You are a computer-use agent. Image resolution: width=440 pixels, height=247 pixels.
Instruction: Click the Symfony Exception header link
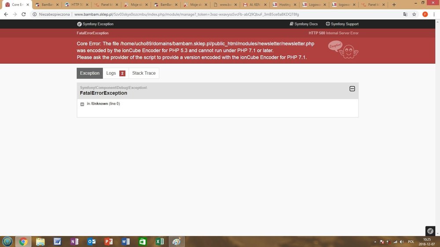tap(95, 24)
